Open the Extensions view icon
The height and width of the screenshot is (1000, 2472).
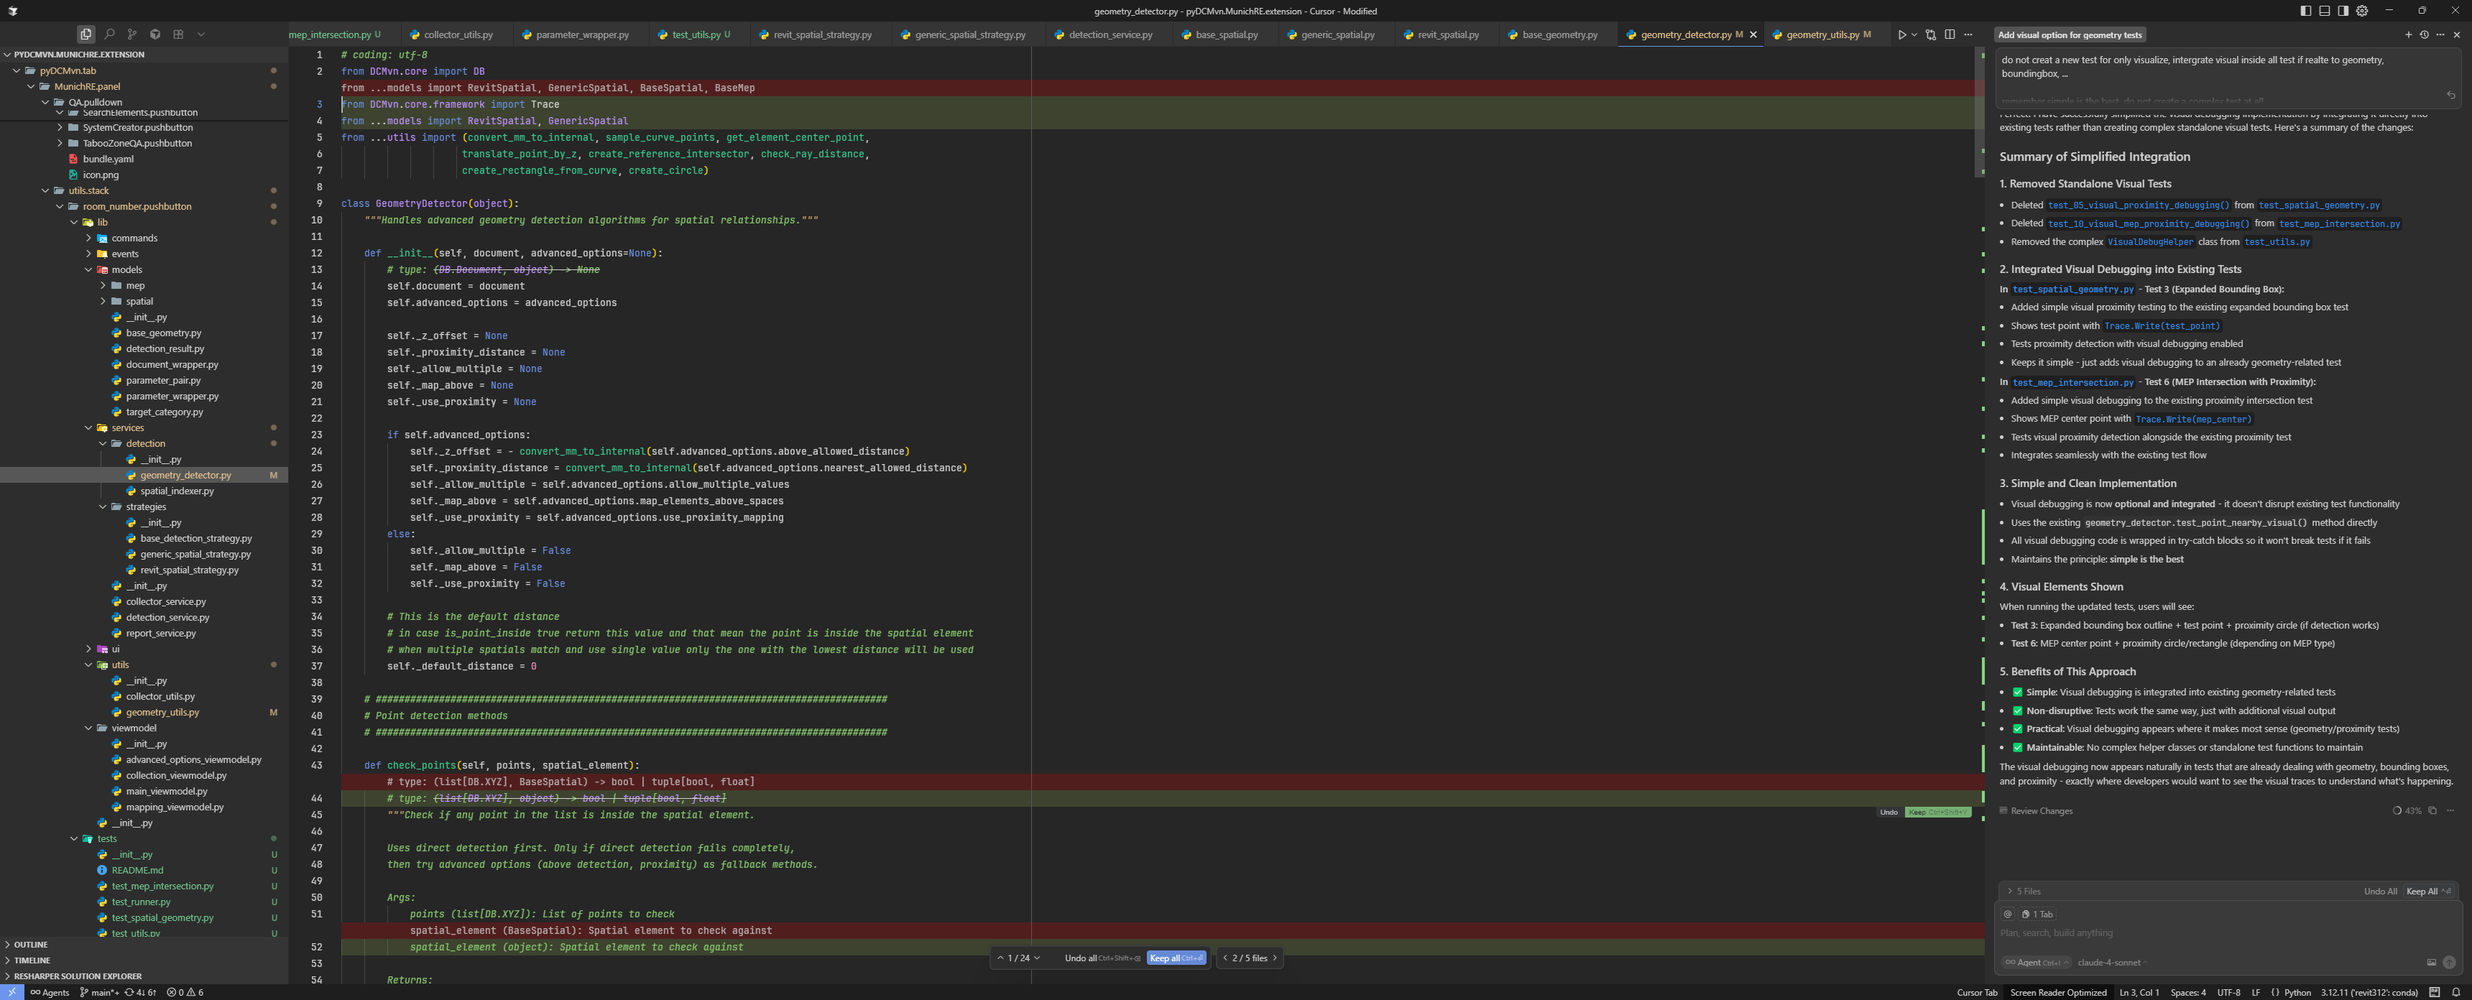pos(177,34)
